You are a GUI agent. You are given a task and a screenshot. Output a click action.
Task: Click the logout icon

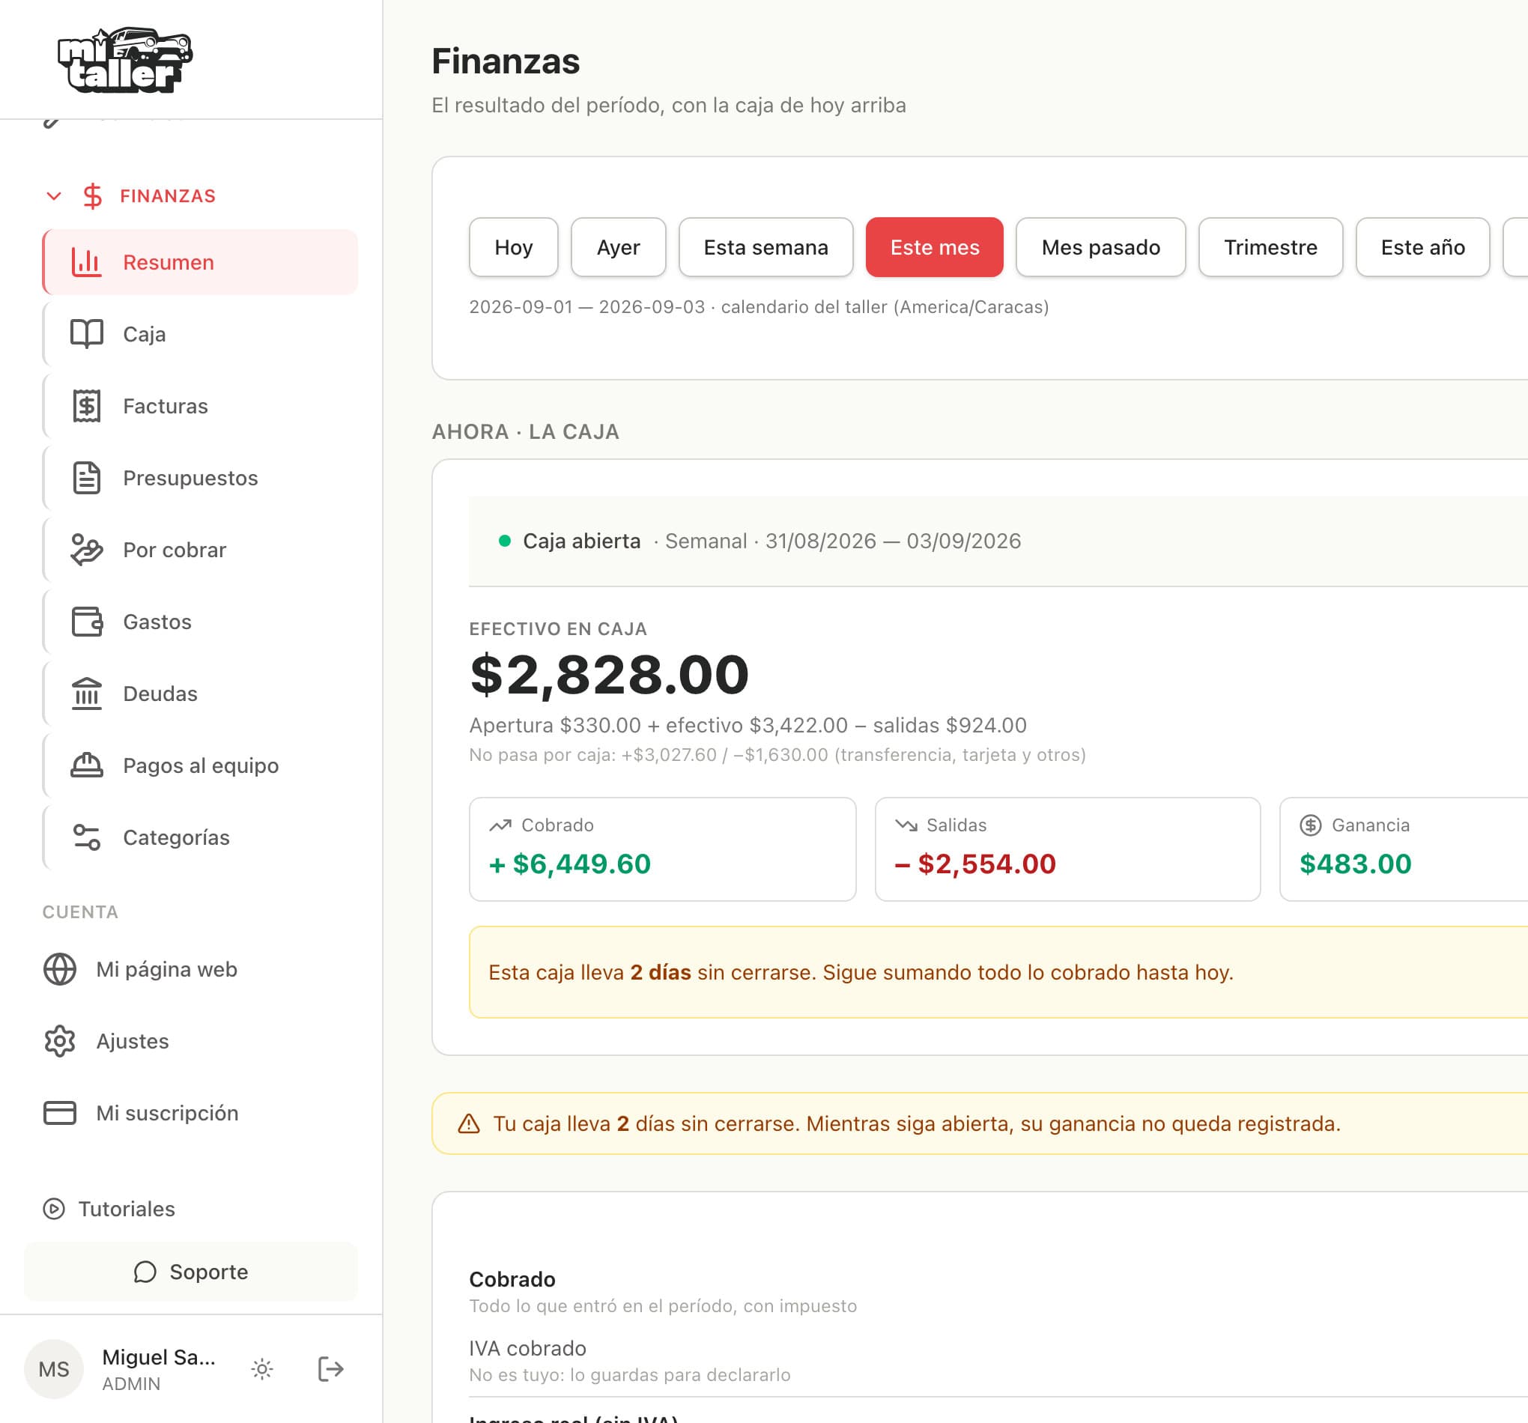point(330,1368)
